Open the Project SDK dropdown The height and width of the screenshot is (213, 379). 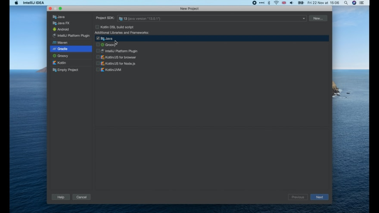coord(212,19)
